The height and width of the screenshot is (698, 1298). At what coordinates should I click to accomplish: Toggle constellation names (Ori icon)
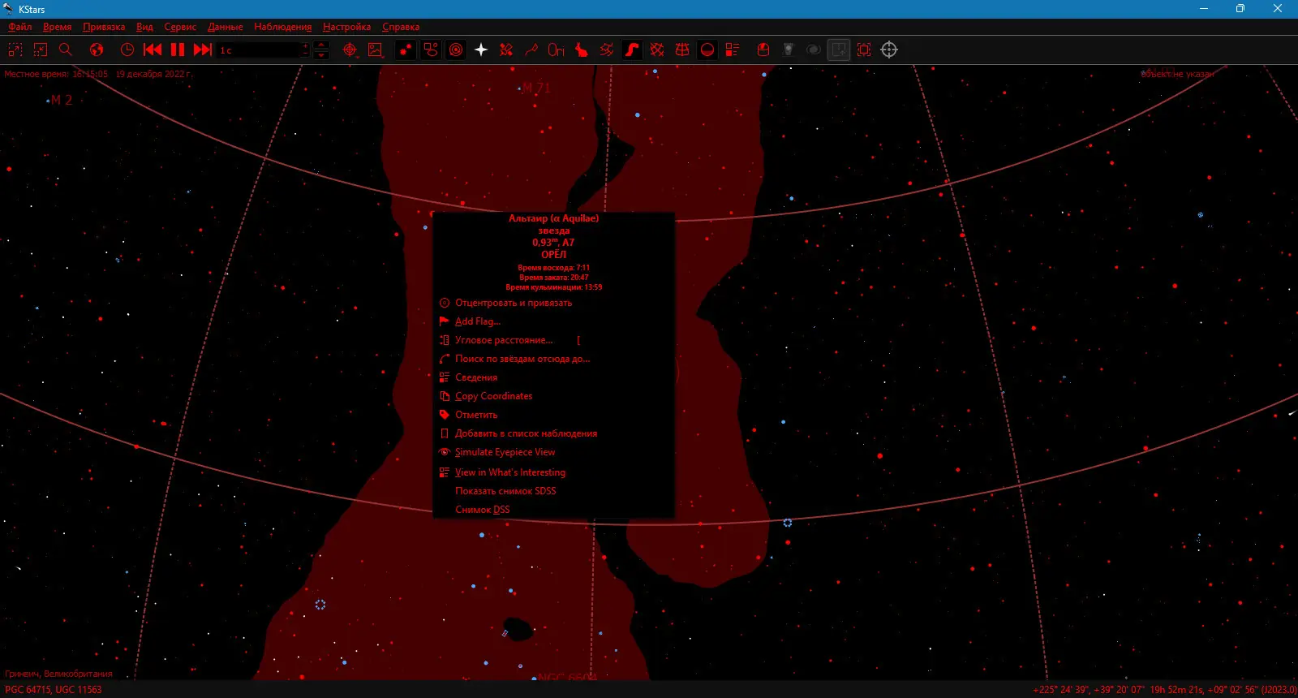(556, 50)
